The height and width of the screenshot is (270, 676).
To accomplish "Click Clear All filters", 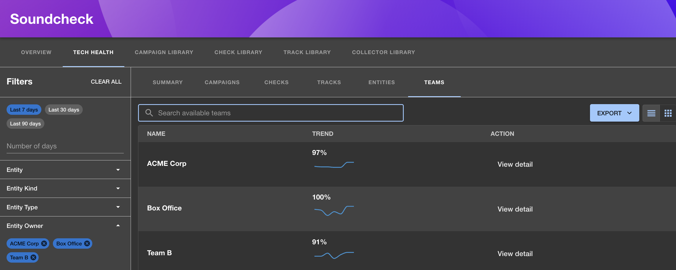I will [106, 82].
